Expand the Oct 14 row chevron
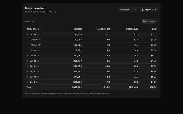The height and width of the screenshot is (114, 183). (27, 56)
